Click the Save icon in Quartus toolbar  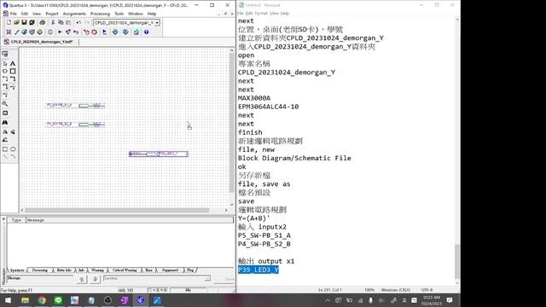pyautogui.click(x=24, y=22)
